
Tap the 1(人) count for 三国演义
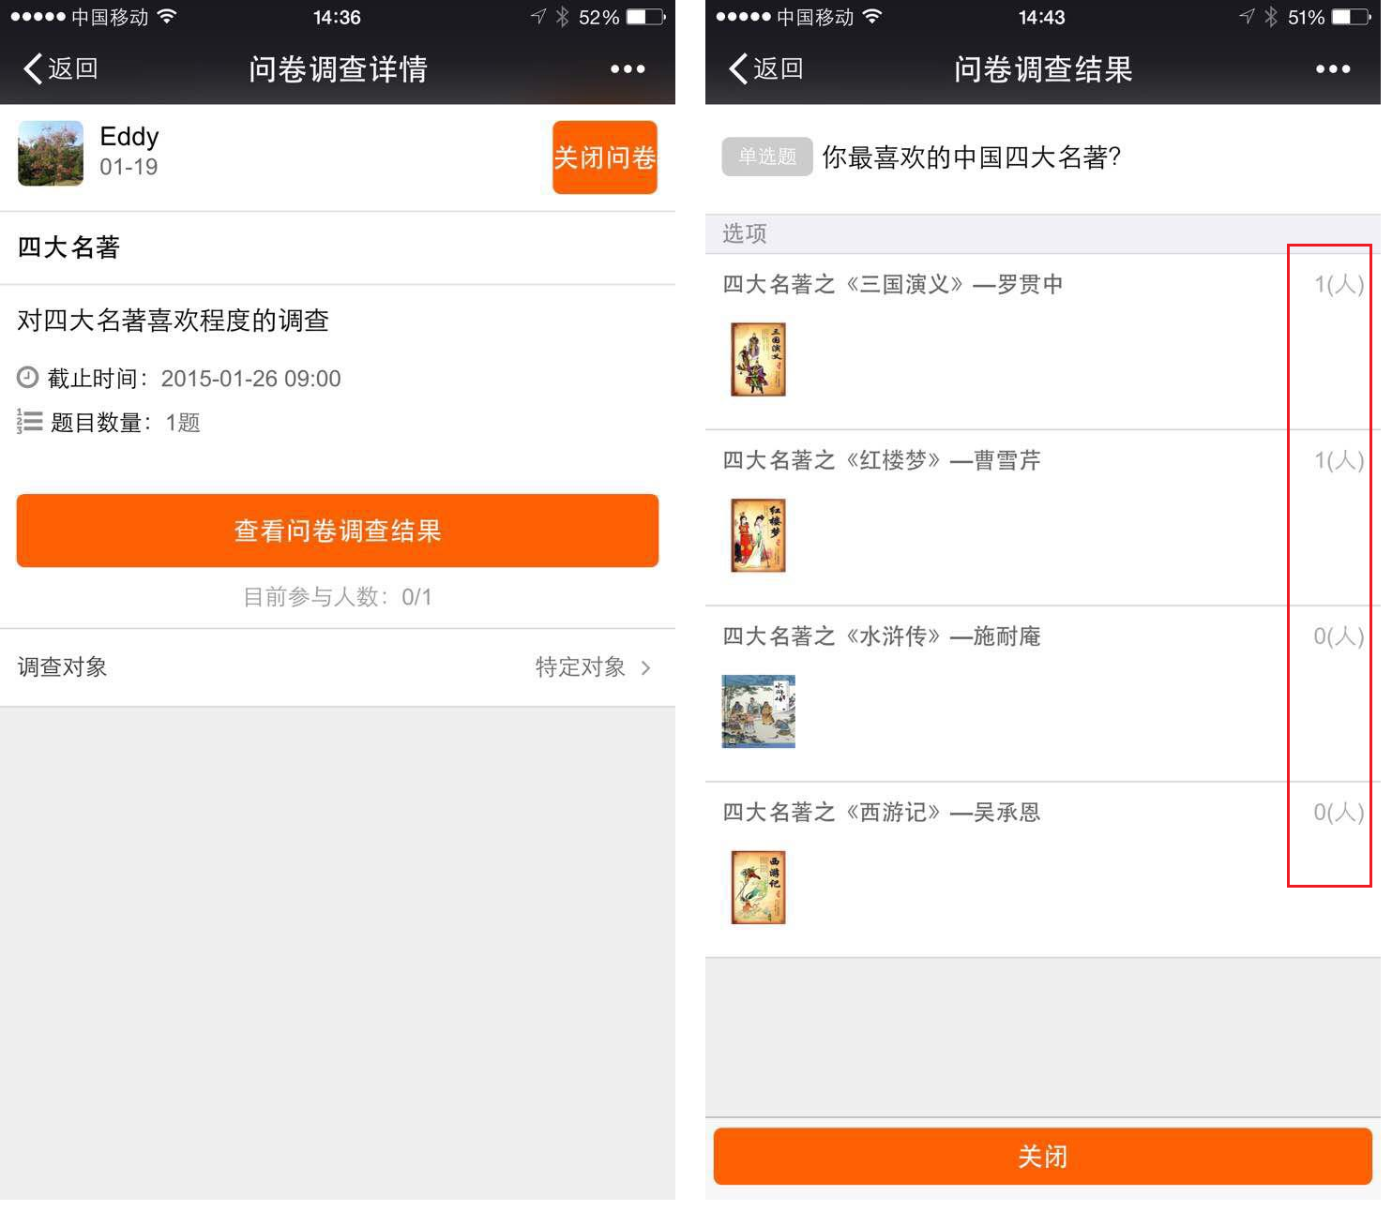[x=1339, y=284]
